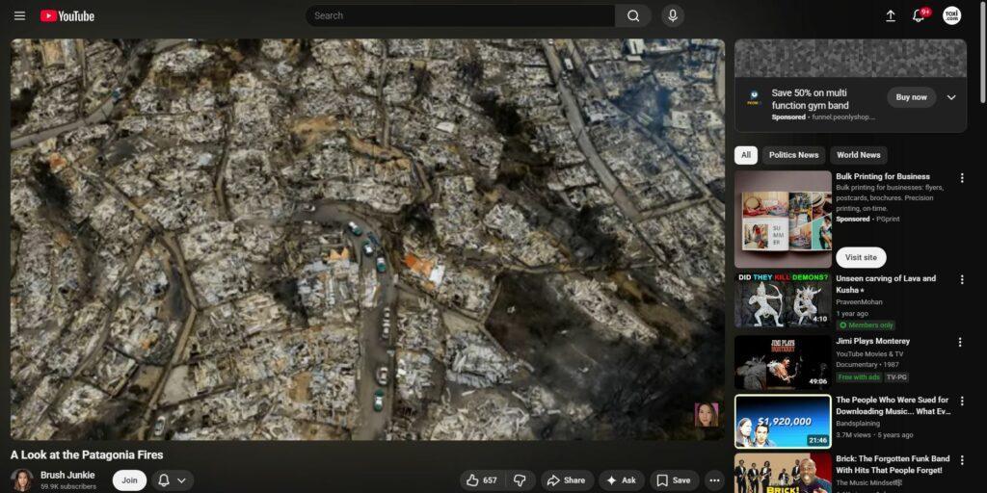Click Visit site on Bulk Printing ad
Image resolution: width=987 pixels, height=493 pixels.
point(861,257)
